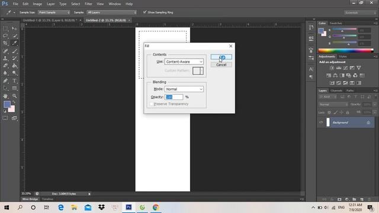The image size is (379, 213).
Task: Hide the Background layer eye icon
Action: click(321, 122)
